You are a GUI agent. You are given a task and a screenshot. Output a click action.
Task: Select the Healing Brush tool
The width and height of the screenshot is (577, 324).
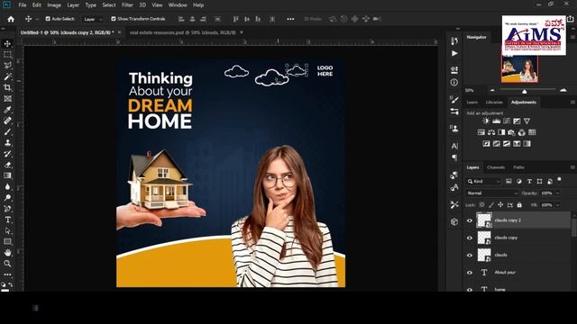point(7,121)
